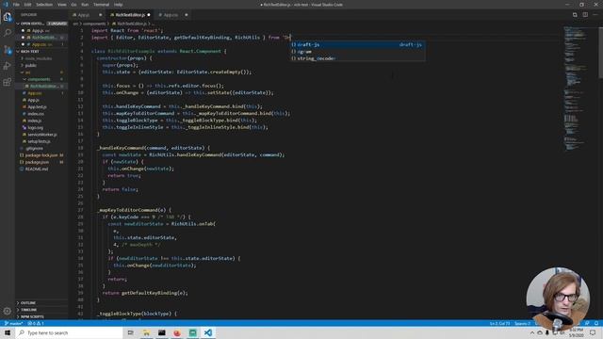Screen dimensions: 603x339
Task: Expand the public folder
Action: tap(41, 65)
